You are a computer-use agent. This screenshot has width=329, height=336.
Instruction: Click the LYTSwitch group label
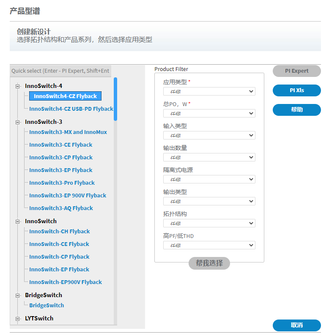39,318
